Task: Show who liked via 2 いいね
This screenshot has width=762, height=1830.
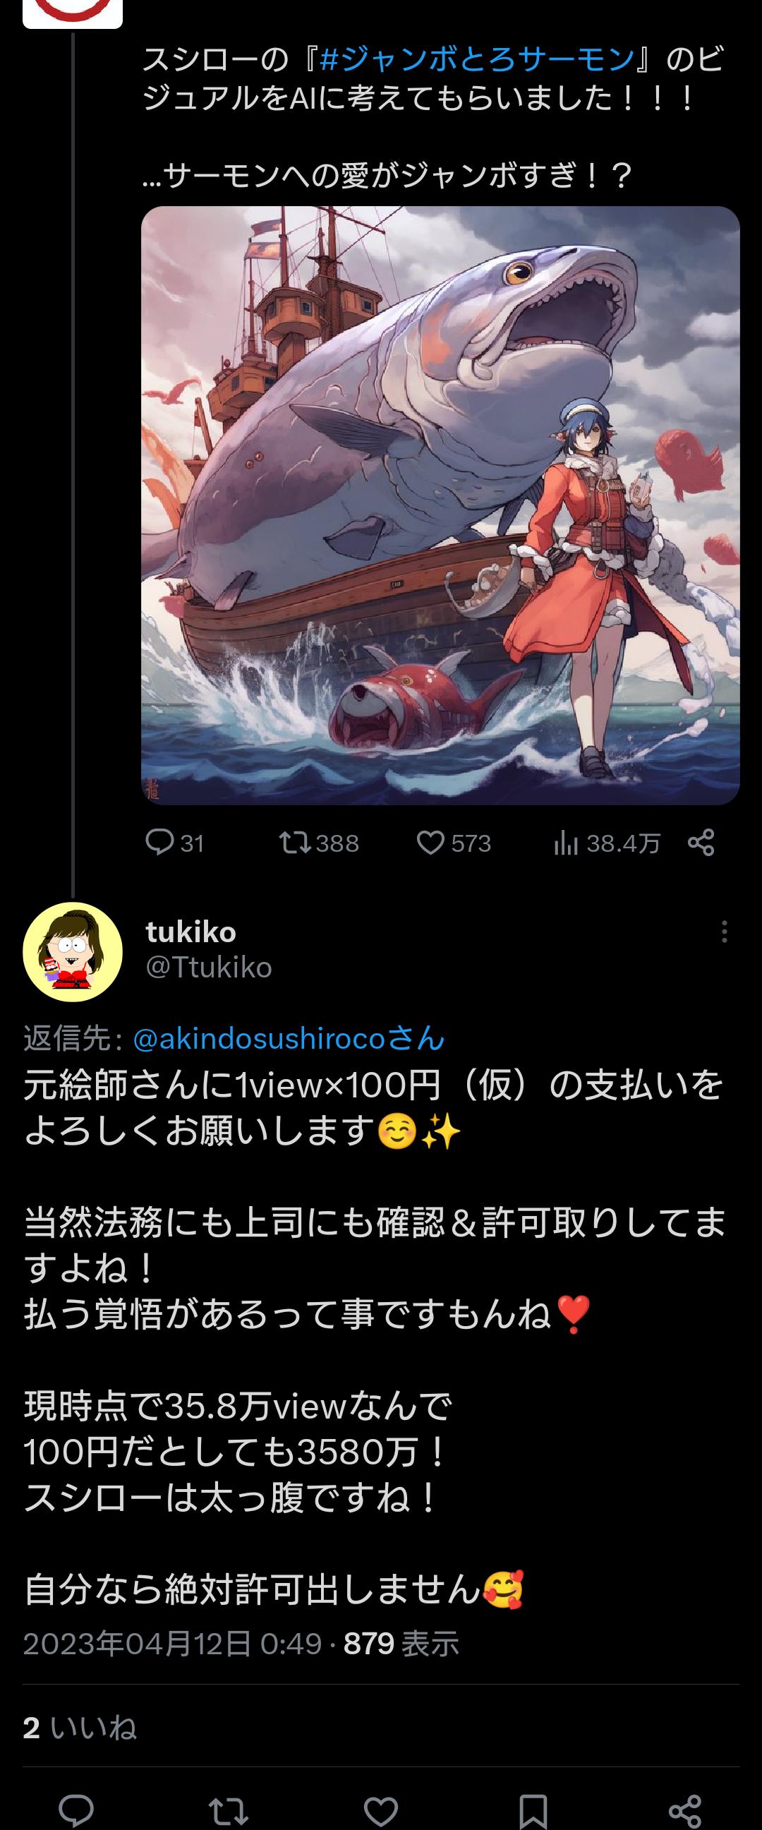Action: [80, 1727]
